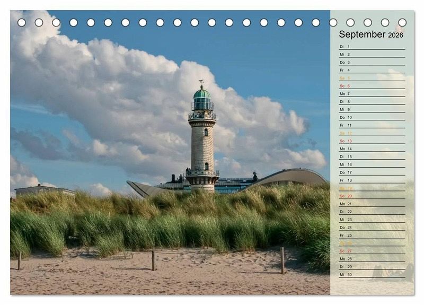Click the last binding hole at top-right
Image resolution: width=424 pixels, height=305 pixels.
pos(402,22)
